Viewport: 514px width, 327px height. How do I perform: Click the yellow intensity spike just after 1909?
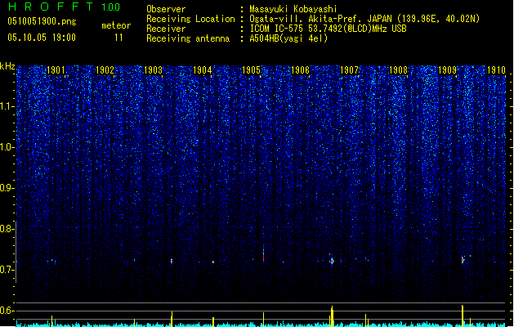point(463,316)
